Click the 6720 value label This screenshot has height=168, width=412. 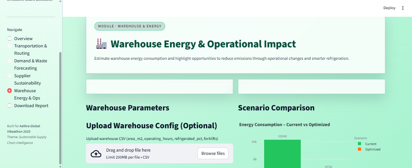tap(329, 167)
